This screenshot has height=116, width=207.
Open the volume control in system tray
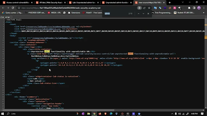(179, 114)
